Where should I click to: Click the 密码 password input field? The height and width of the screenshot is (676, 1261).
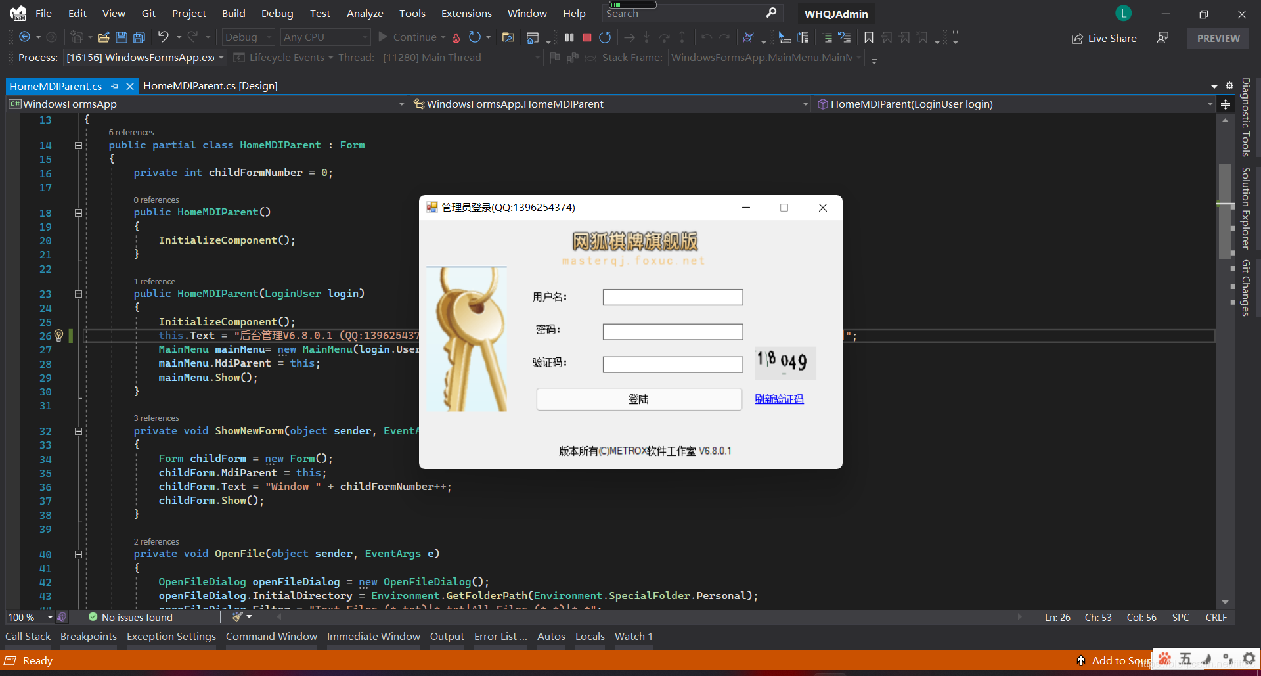pos(673,331)
